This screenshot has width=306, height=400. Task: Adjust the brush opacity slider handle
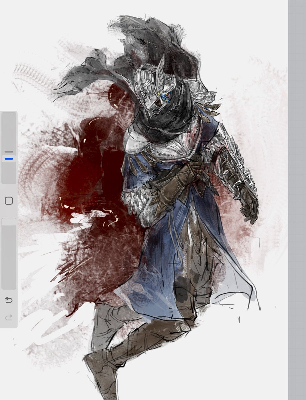9,222
